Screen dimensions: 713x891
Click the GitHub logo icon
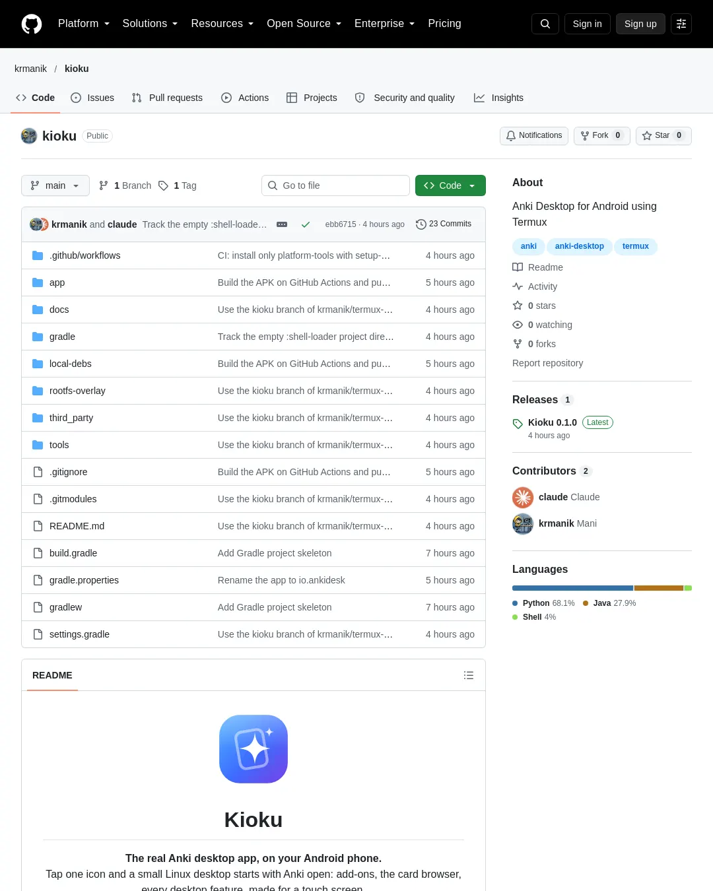coord(32,24)
